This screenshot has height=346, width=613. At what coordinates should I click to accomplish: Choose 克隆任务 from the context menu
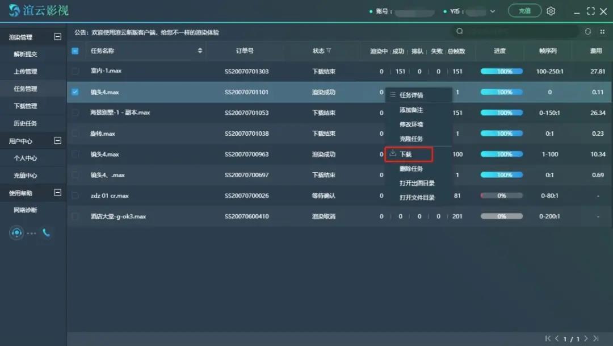(411, 139)
